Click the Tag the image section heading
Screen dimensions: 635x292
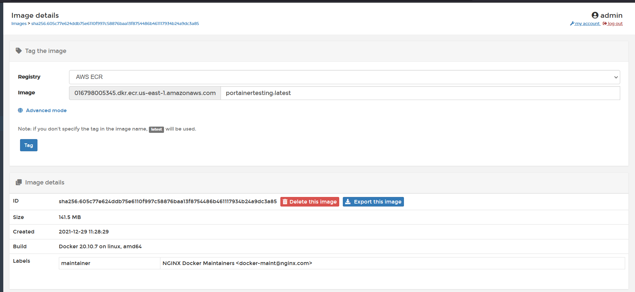click(46, 51)
